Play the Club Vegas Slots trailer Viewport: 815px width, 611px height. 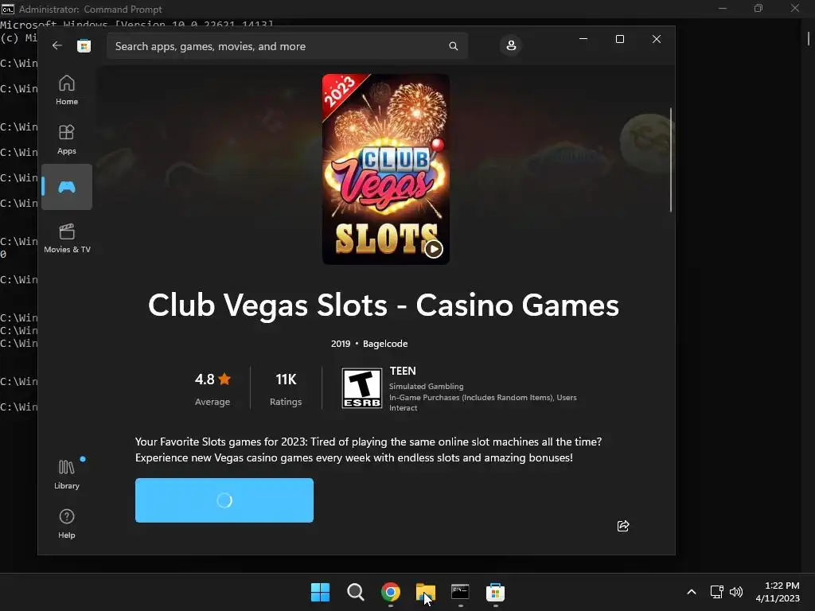tap(434, 249)
